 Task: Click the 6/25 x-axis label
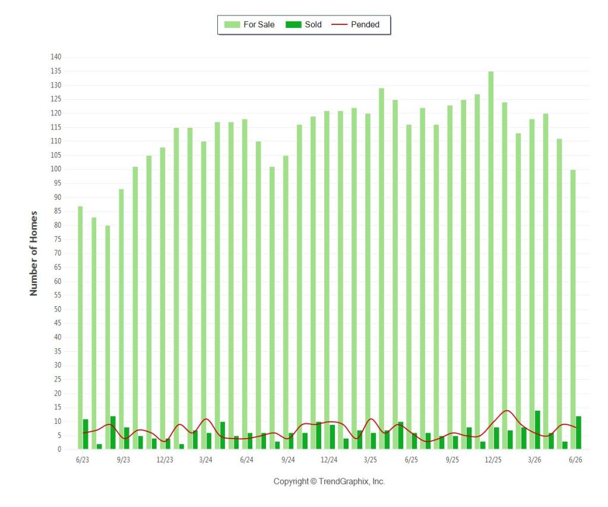click(411, 459)
